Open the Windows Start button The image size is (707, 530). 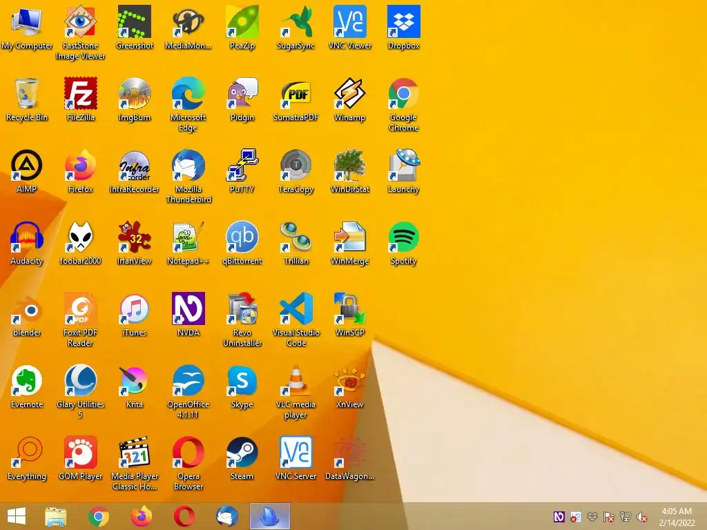[x=17, y=516]
